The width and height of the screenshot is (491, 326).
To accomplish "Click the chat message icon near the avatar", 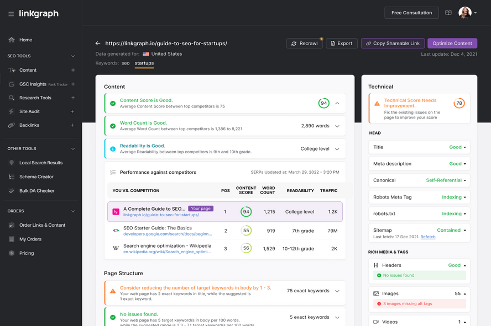I will tap(448, 13).
